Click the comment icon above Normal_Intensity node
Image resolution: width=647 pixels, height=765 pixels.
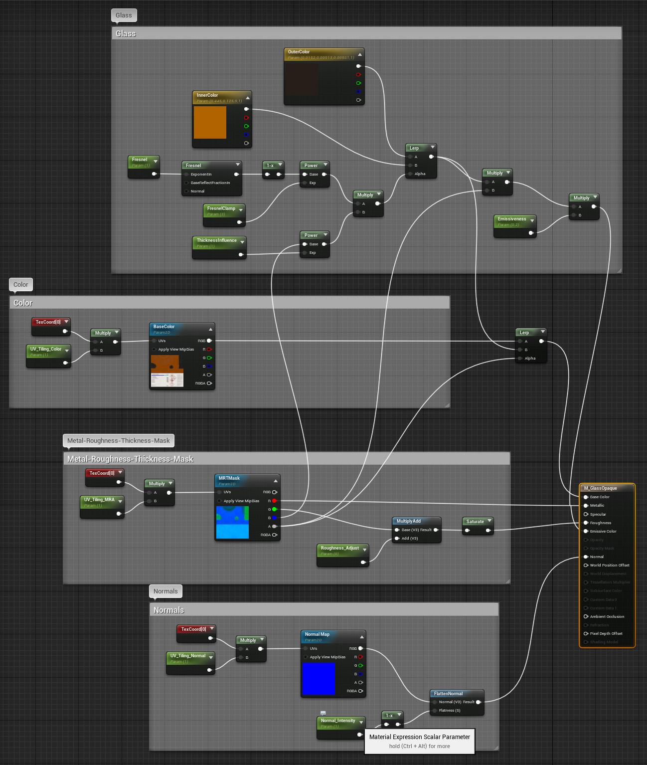point(323,713)
